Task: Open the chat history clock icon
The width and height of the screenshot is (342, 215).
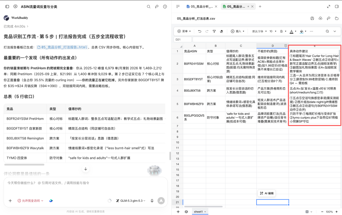Action: click(x=165, y=7)
